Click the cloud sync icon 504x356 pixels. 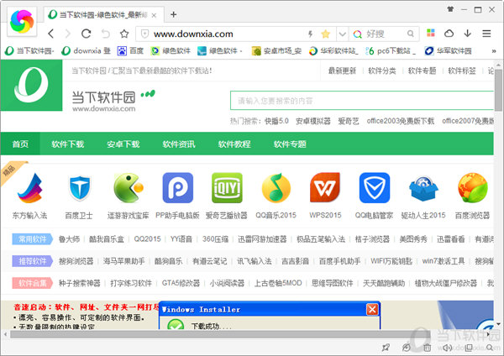click(449, 33)
